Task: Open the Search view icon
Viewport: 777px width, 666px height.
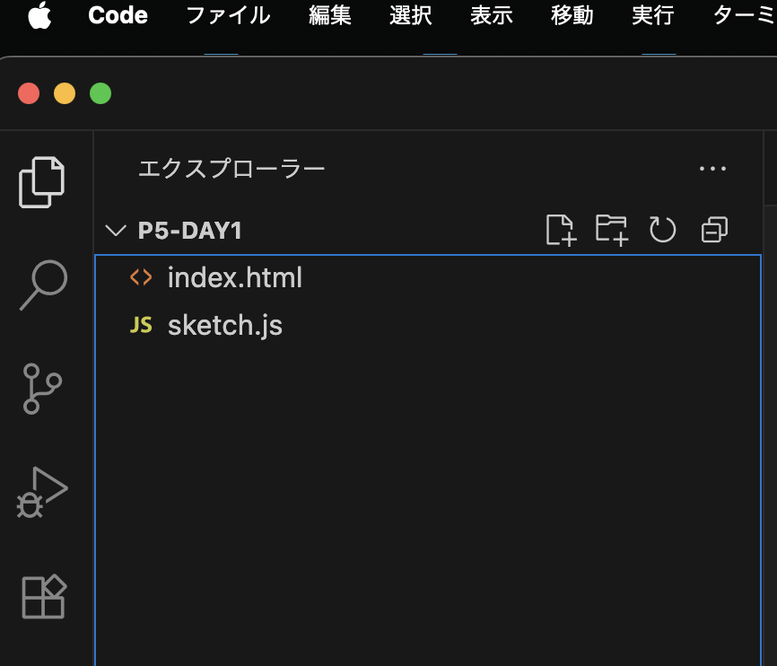Action: 43,285
